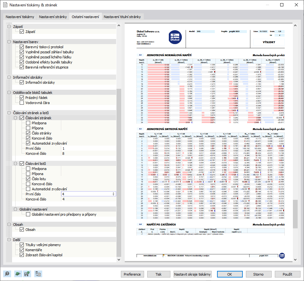Image resolution: width=304 pixels, height=281 pixels.
Task: Collapse the Zápatí section
Action: (9, 27)
